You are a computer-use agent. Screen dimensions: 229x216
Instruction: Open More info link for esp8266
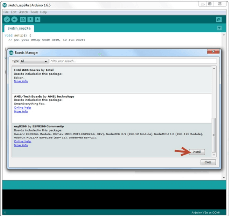tap(21, 145)
